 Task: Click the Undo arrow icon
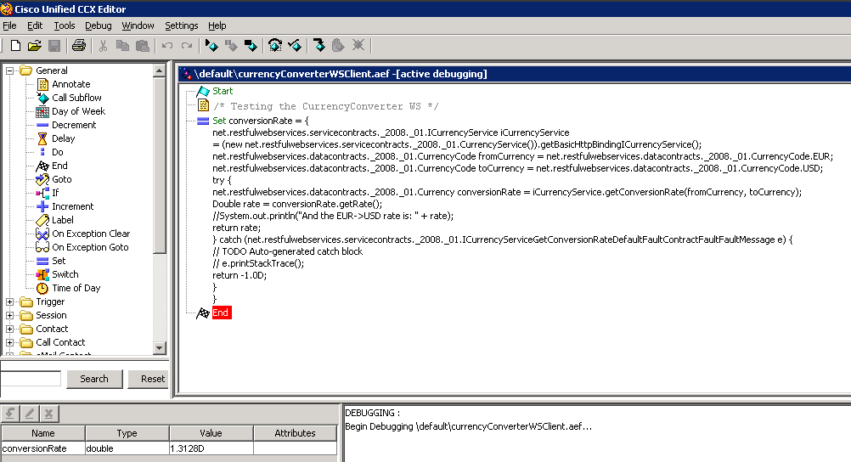(167, 46)
